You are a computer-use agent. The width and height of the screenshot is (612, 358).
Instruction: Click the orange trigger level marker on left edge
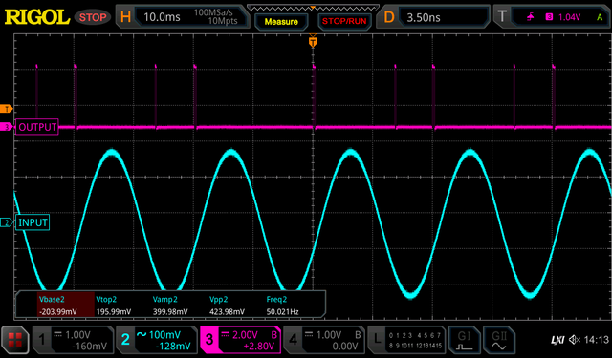pos(7,109)
